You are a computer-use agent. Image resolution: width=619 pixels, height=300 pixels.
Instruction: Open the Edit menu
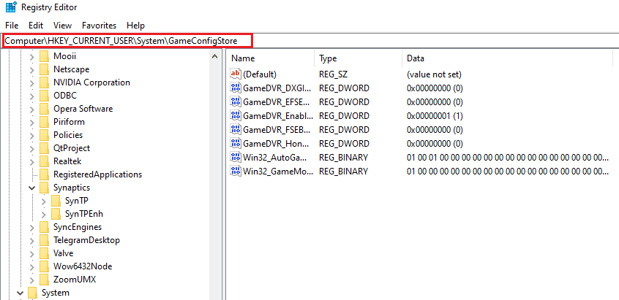36,26
